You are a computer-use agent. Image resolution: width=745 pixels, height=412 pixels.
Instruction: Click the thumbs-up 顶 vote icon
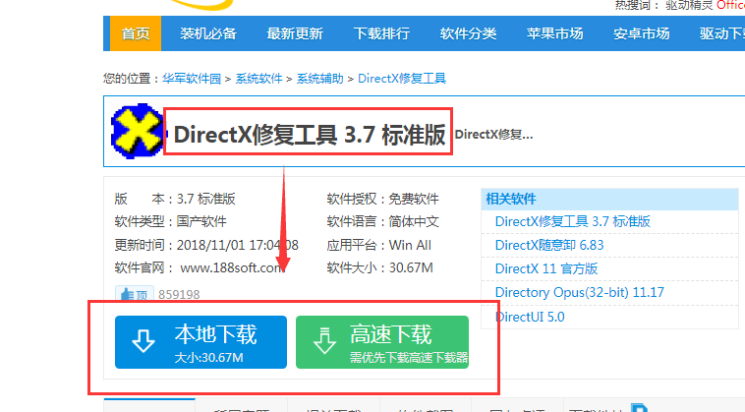coord(134,294)
